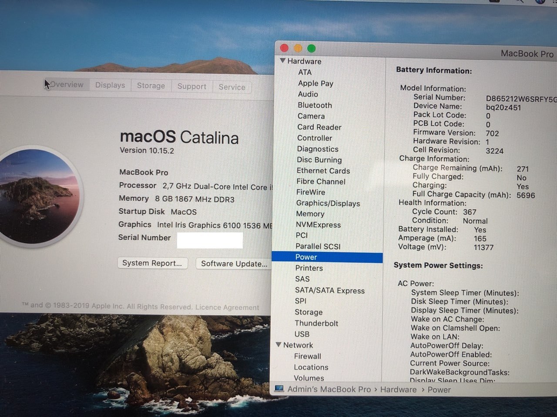Open the Storage tab in About This Mac

pyautogui.click(x=151, y=86)
